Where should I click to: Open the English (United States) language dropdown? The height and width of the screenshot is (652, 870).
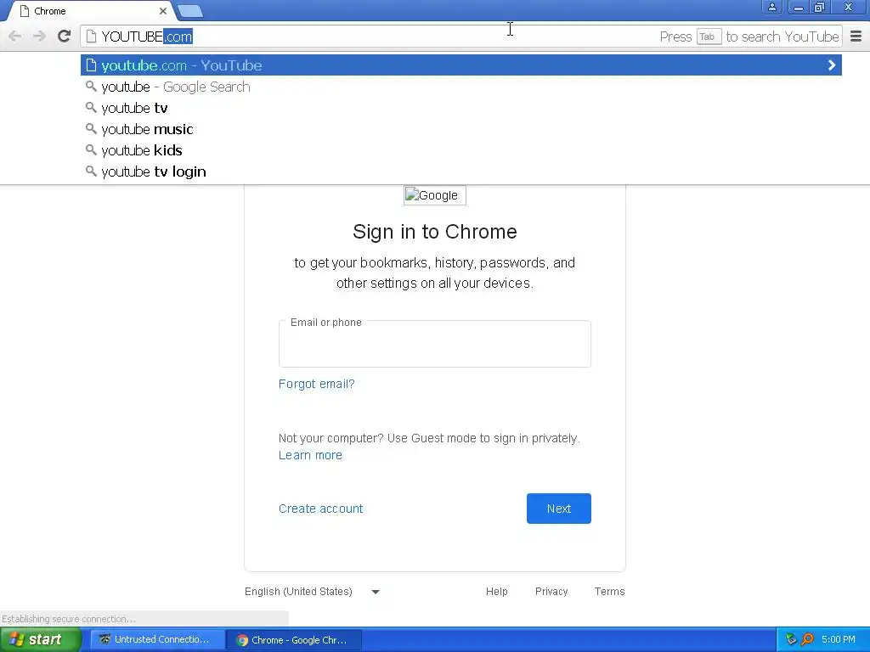click(313, 592)
